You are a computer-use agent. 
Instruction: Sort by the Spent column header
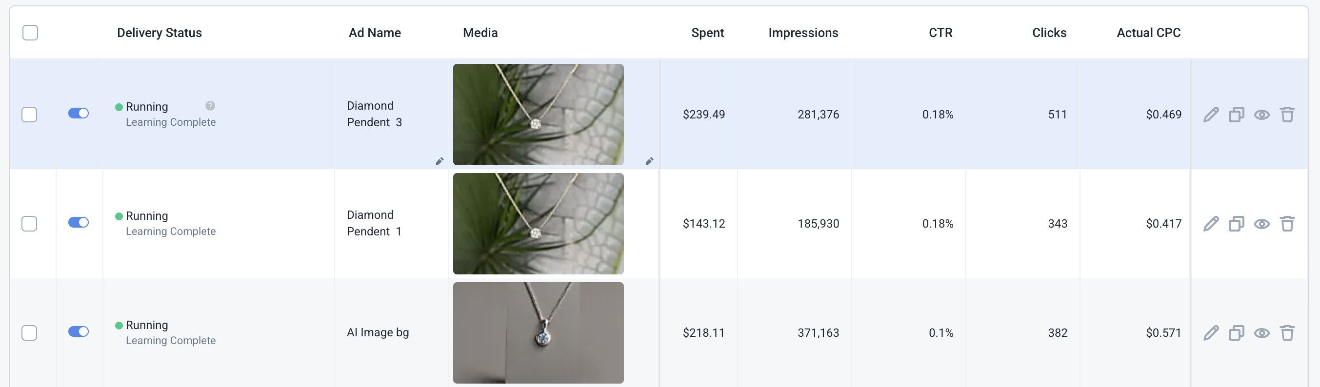pyautogui.click(x=707, y=33)
